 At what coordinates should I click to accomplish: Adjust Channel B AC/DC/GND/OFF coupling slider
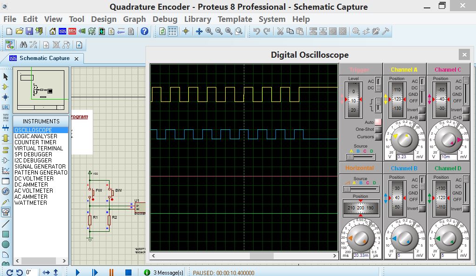pos(422,189)
